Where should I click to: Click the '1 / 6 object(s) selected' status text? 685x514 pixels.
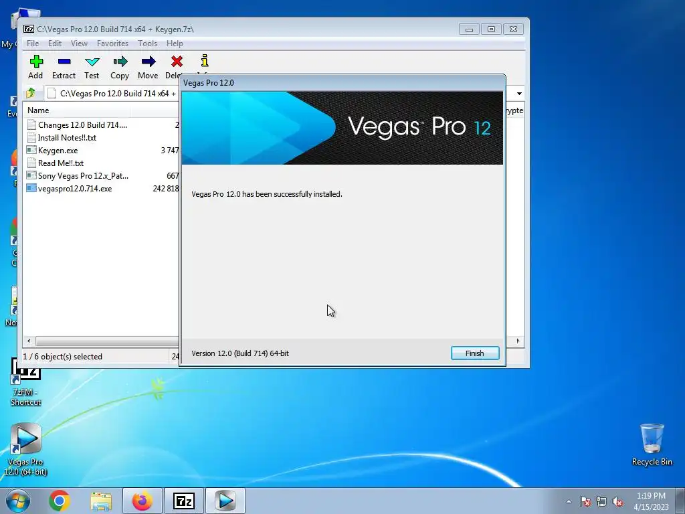tap(62, 357)
